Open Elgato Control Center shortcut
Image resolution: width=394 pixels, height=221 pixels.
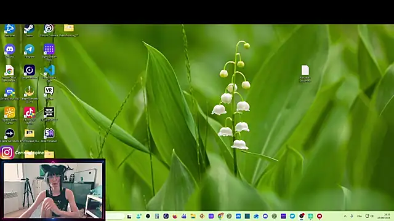[x=10, y=115]
